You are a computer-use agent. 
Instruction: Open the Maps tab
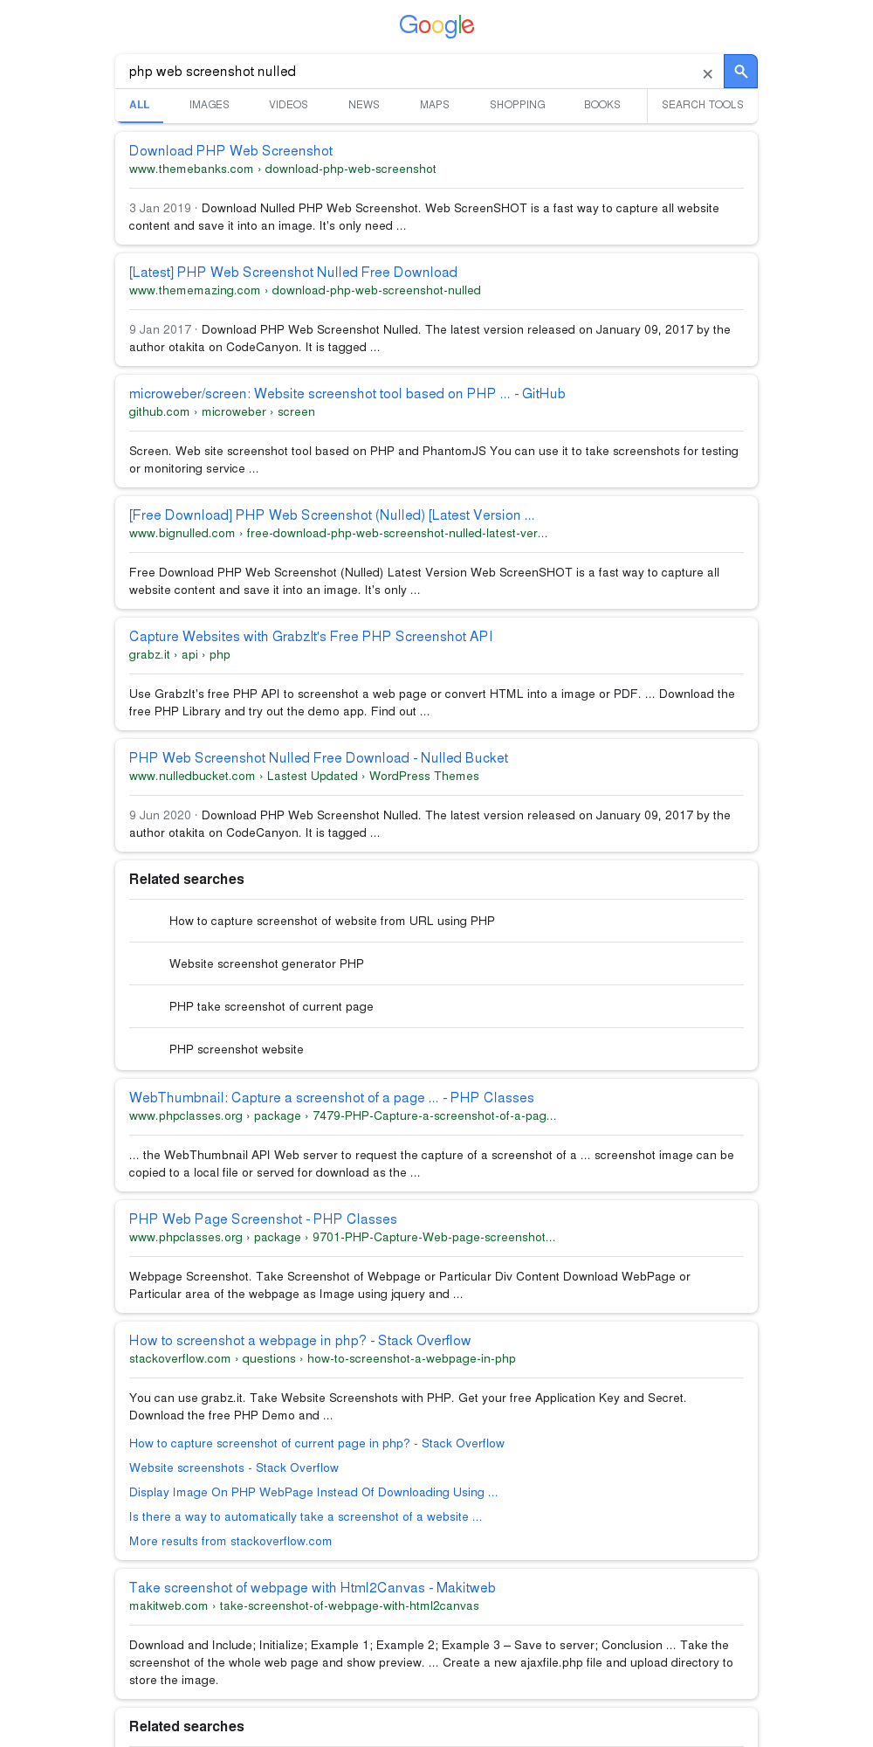coord(434,105)
